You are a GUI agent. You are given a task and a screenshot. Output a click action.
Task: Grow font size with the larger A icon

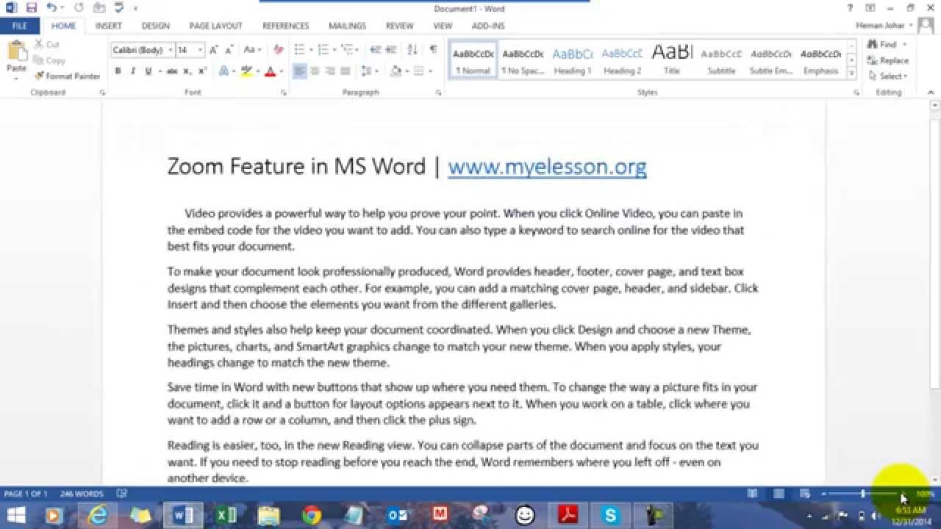213,50
